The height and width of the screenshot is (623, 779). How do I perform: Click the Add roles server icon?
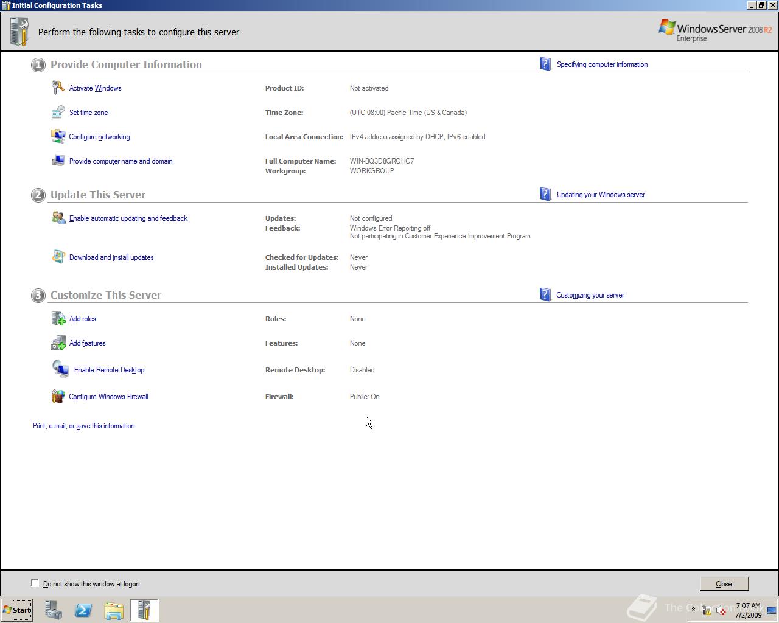coord(58,318)
